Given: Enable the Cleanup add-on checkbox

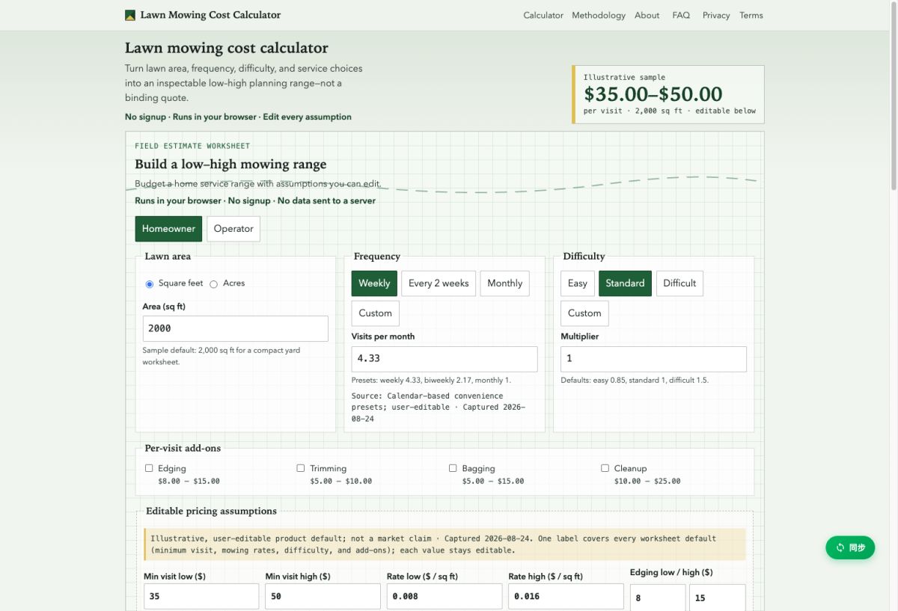Looking at the screenshot, I should pos(605,468).
